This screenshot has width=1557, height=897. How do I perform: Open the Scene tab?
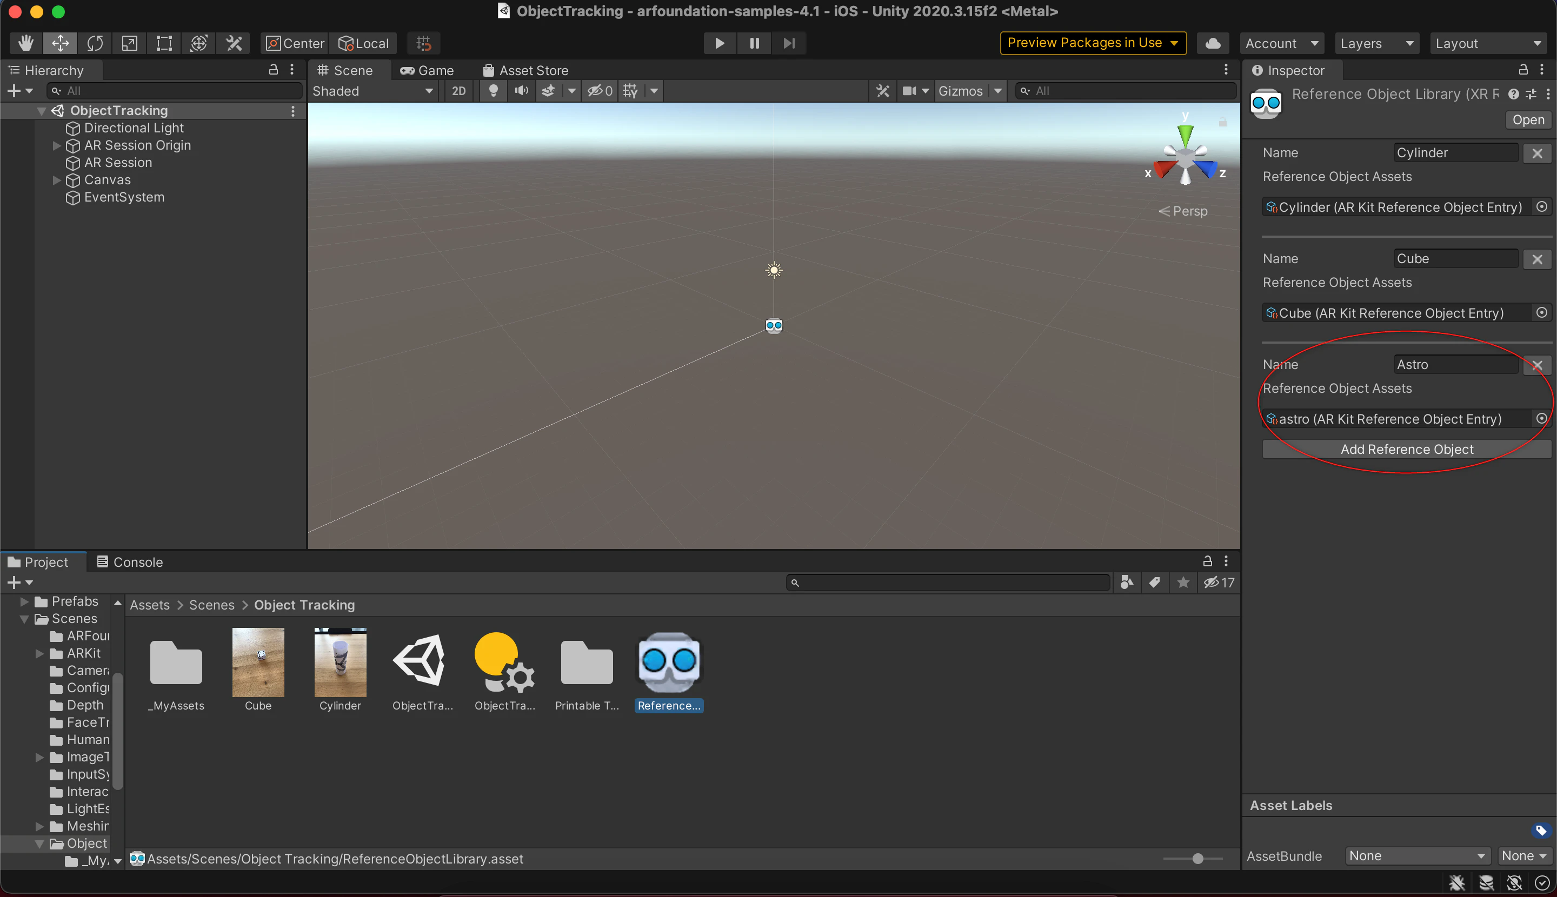[x=345, y=70]
